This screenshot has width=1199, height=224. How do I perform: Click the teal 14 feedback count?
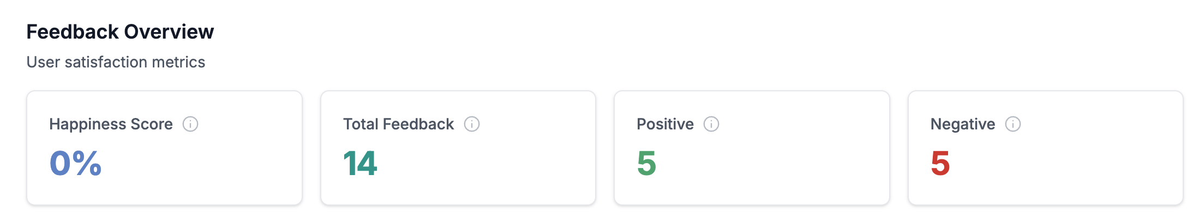[360, 163]
